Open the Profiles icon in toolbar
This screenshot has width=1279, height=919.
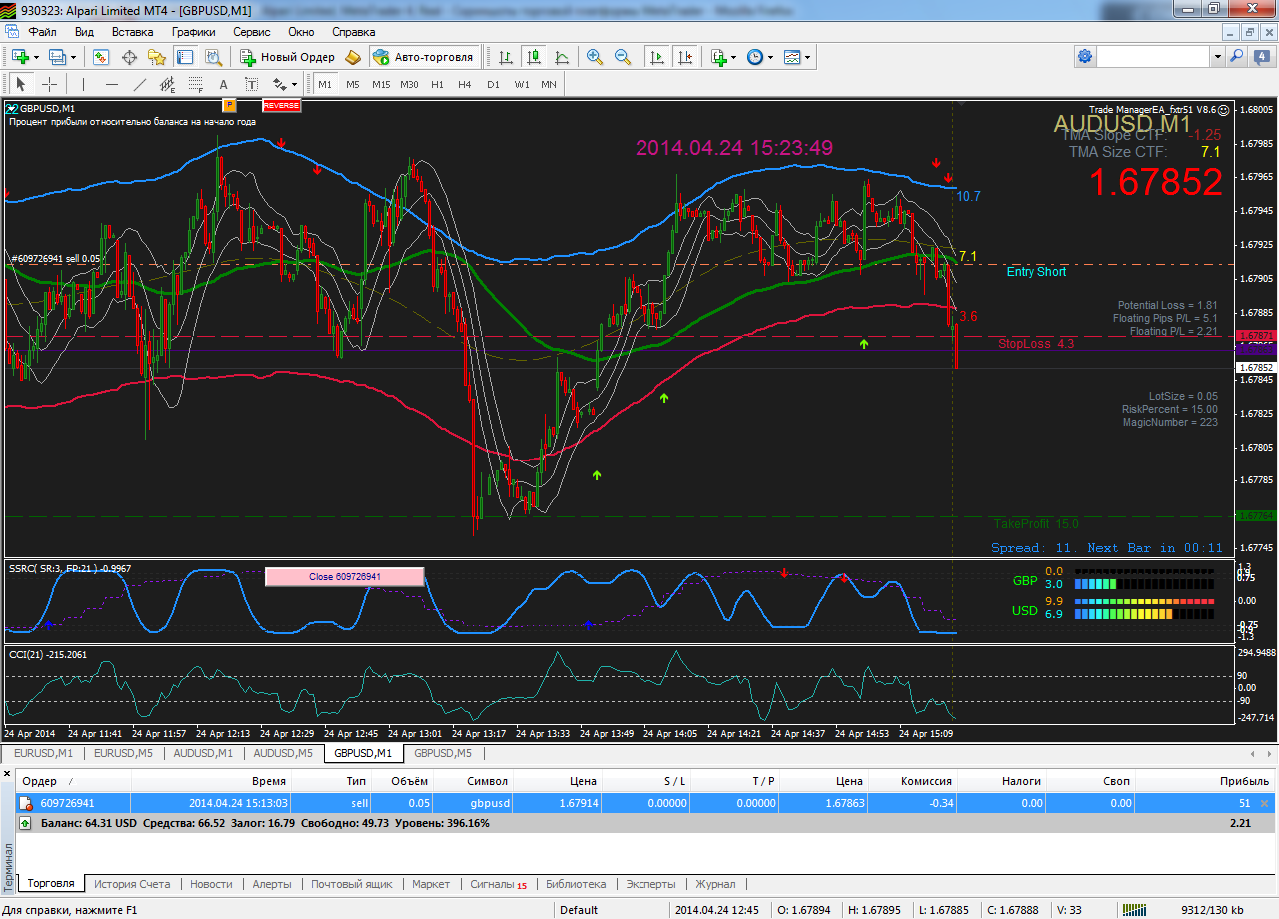coord(57,57)
